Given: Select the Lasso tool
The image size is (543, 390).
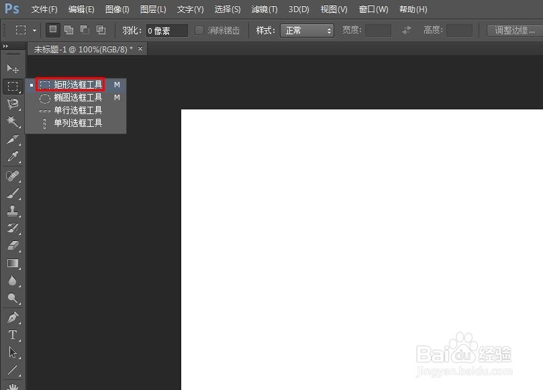Looking at the screenshot, I should coord(12,104).
